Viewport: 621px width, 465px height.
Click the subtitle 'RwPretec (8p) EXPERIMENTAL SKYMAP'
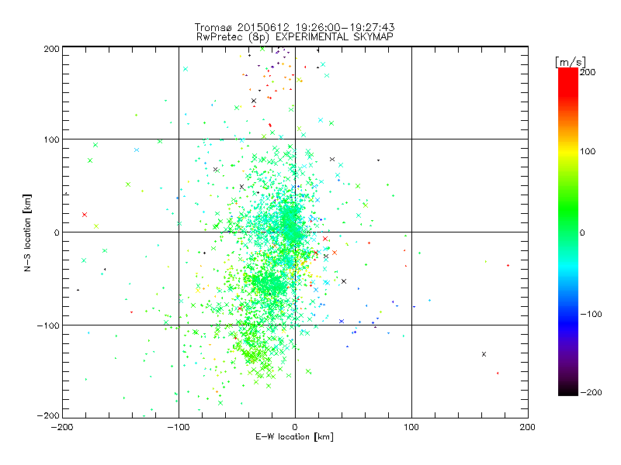pos(295,36)
